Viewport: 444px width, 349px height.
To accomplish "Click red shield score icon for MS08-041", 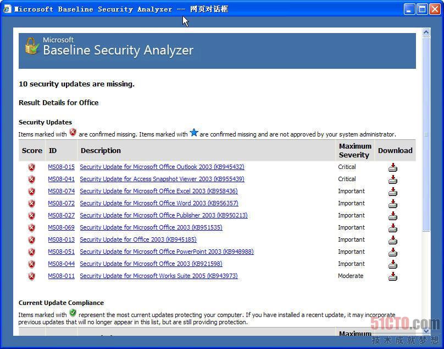I will (x=32, y=179).
